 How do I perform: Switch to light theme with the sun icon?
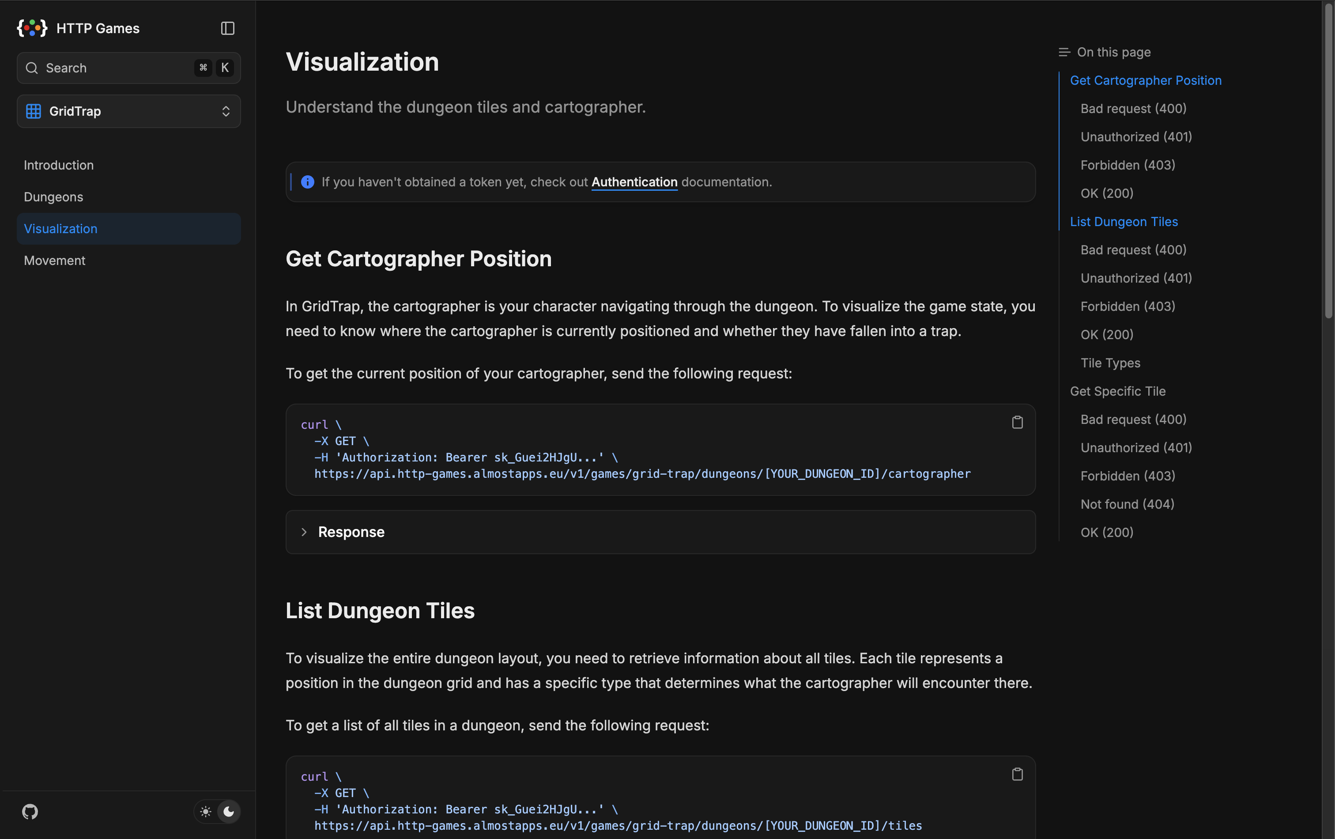(206, 811)
